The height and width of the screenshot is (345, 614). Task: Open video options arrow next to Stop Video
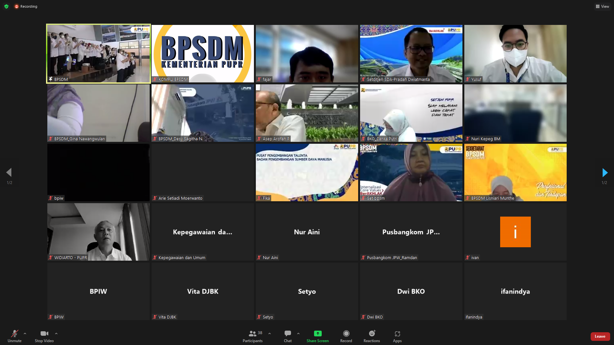[x=56, y=333]
